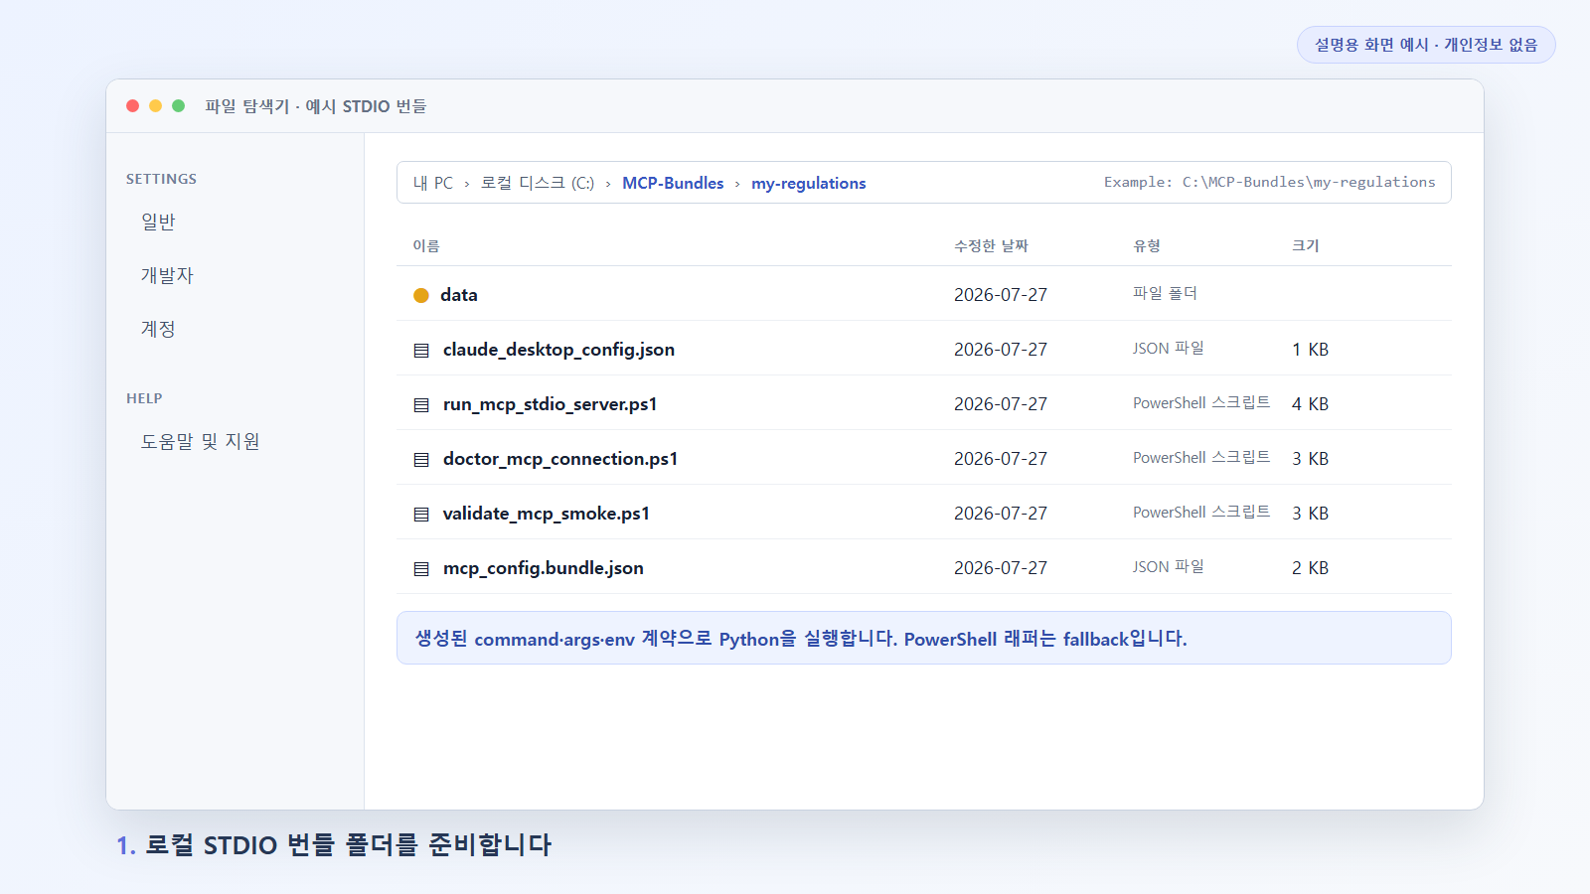Image resolution: width=1590 pixels, height=894 pixels.
Task: Click the JSON 파일 type of mcp_config.bundle.json
Action: (1169, 566)
